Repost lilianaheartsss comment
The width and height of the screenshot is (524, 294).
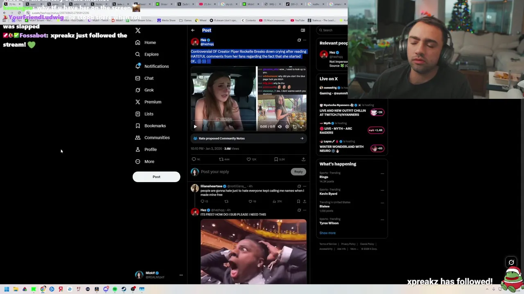pos(226,201)
